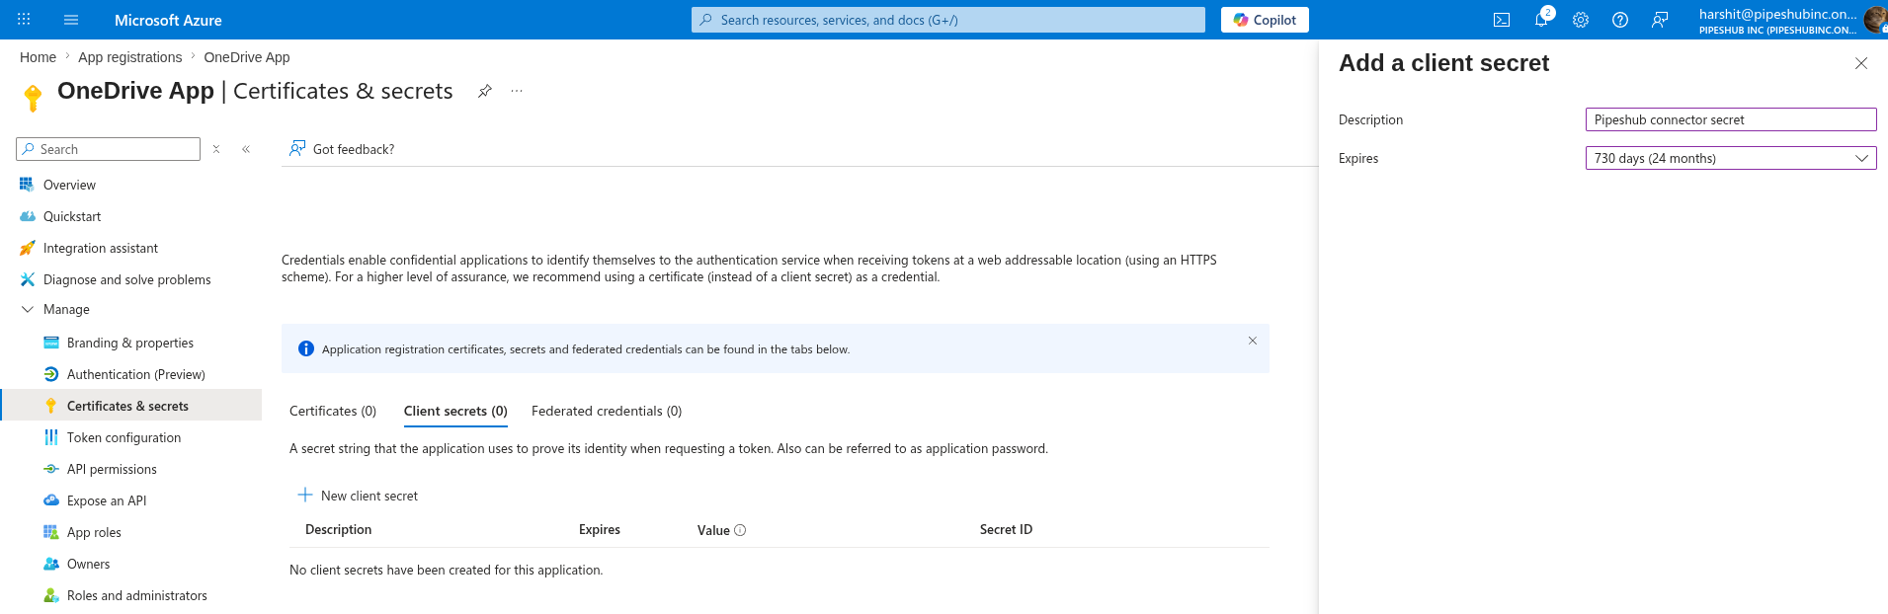Click the Microsoft Azure logo text
This screenshot has height=614, width=1888.
click(168, 20)
